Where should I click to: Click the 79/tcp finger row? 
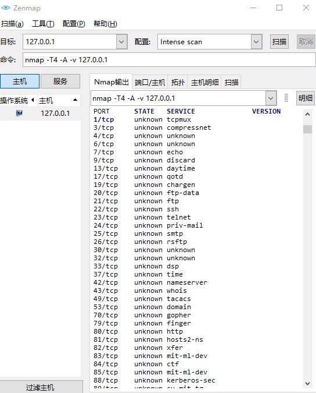142,323
